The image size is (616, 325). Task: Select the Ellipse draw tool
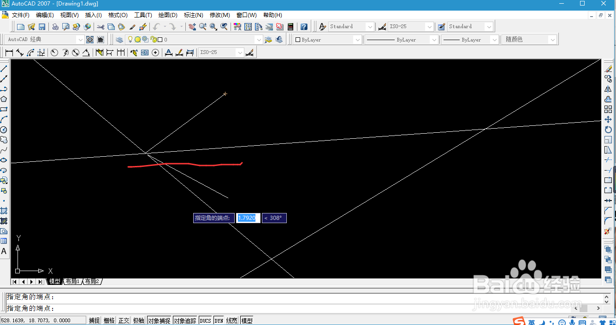(x=4, y=160)
